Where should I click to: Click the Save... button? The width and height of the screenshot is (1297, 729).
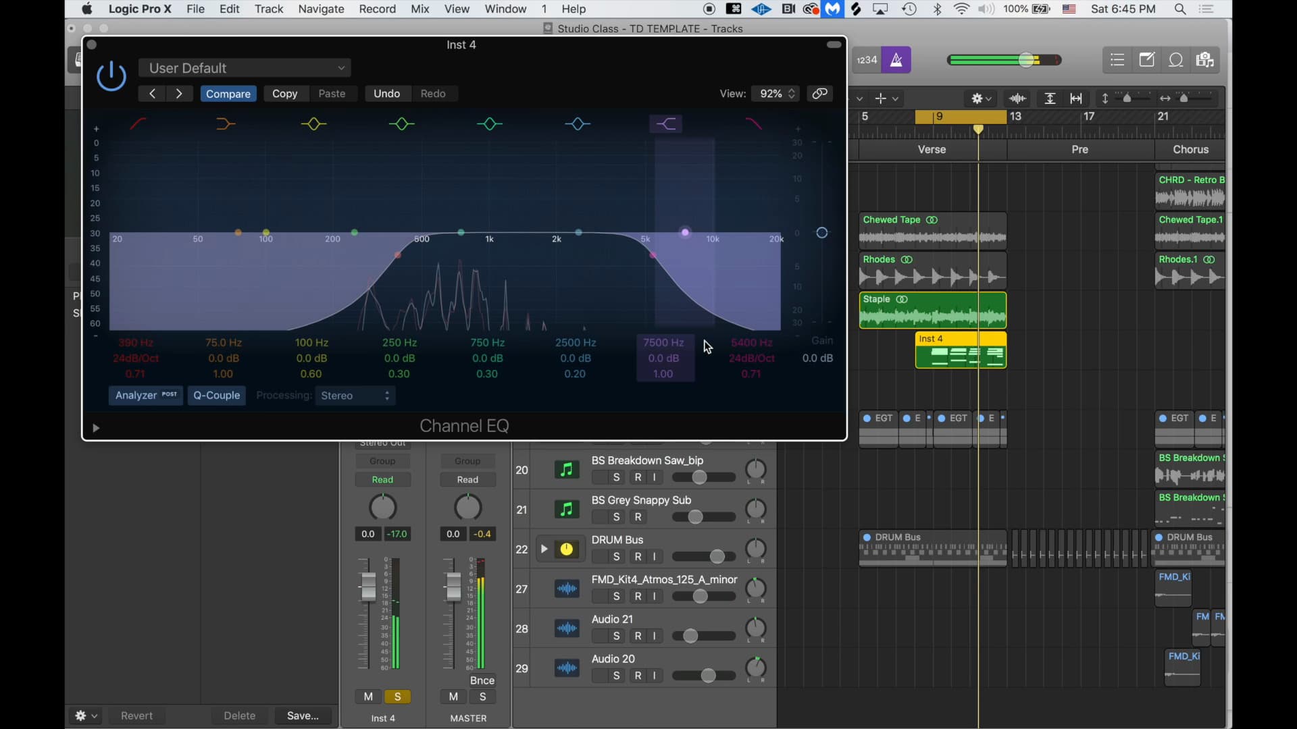click(x=303, y=715)
